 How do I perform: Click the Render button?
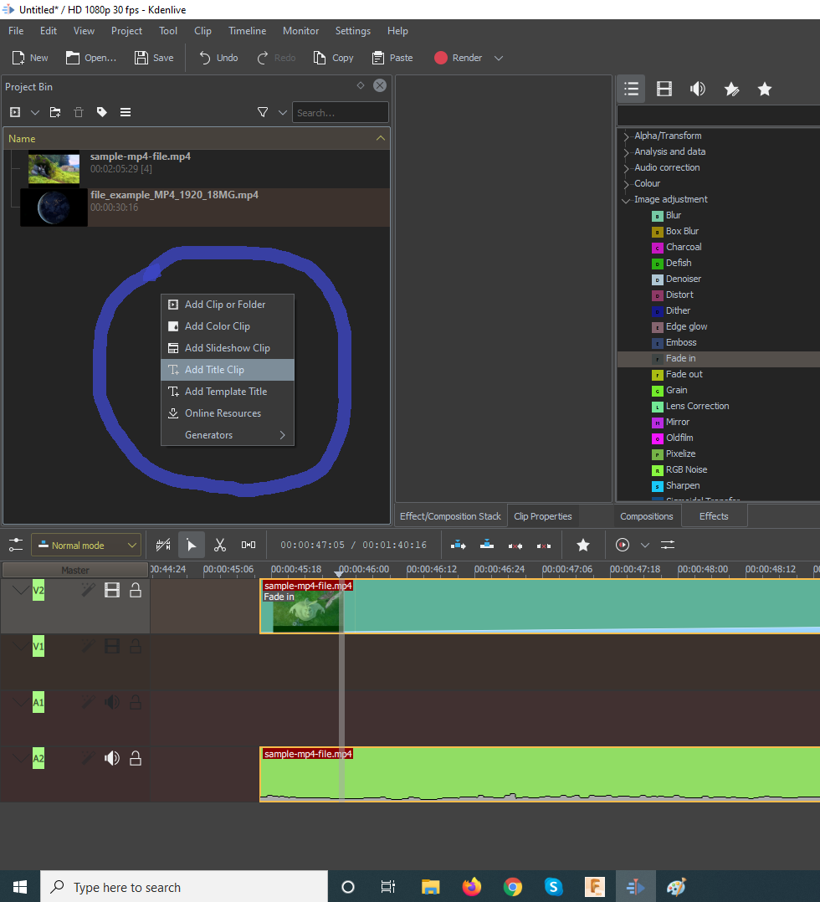point(458,58)
